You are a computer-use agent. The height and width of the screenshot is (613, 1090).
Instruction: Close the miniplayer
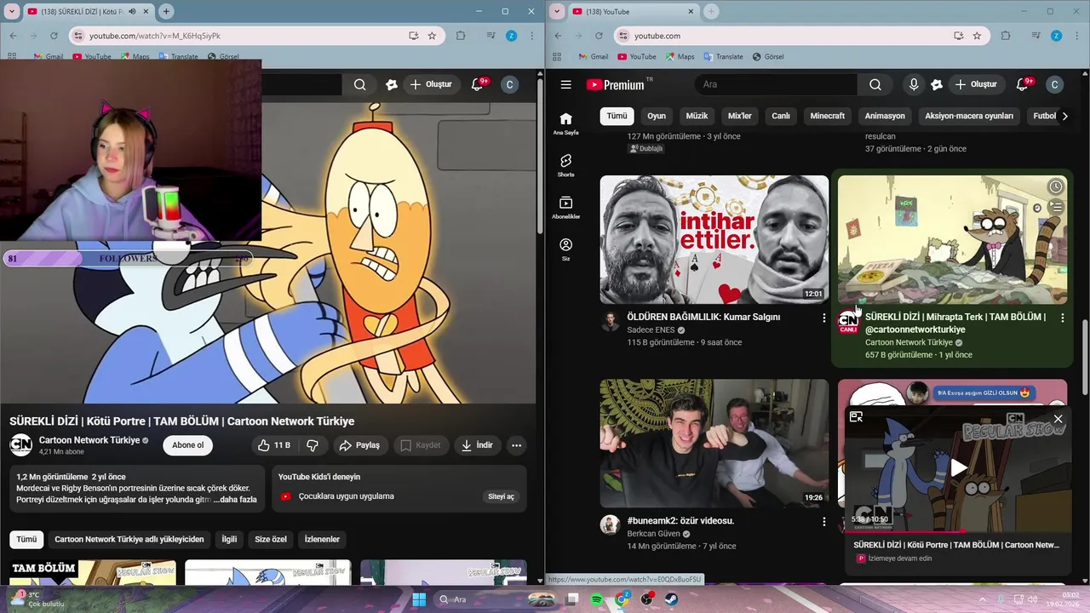1058,418
